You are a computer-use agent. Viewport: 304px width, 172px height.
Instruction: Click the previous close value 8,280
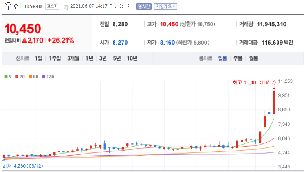120,24
